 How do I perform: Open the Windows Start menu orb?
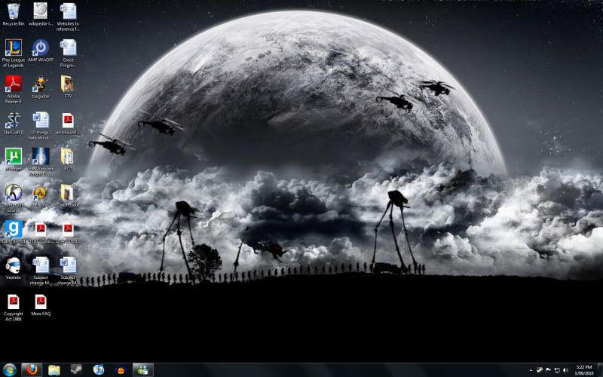click(9, 369)
